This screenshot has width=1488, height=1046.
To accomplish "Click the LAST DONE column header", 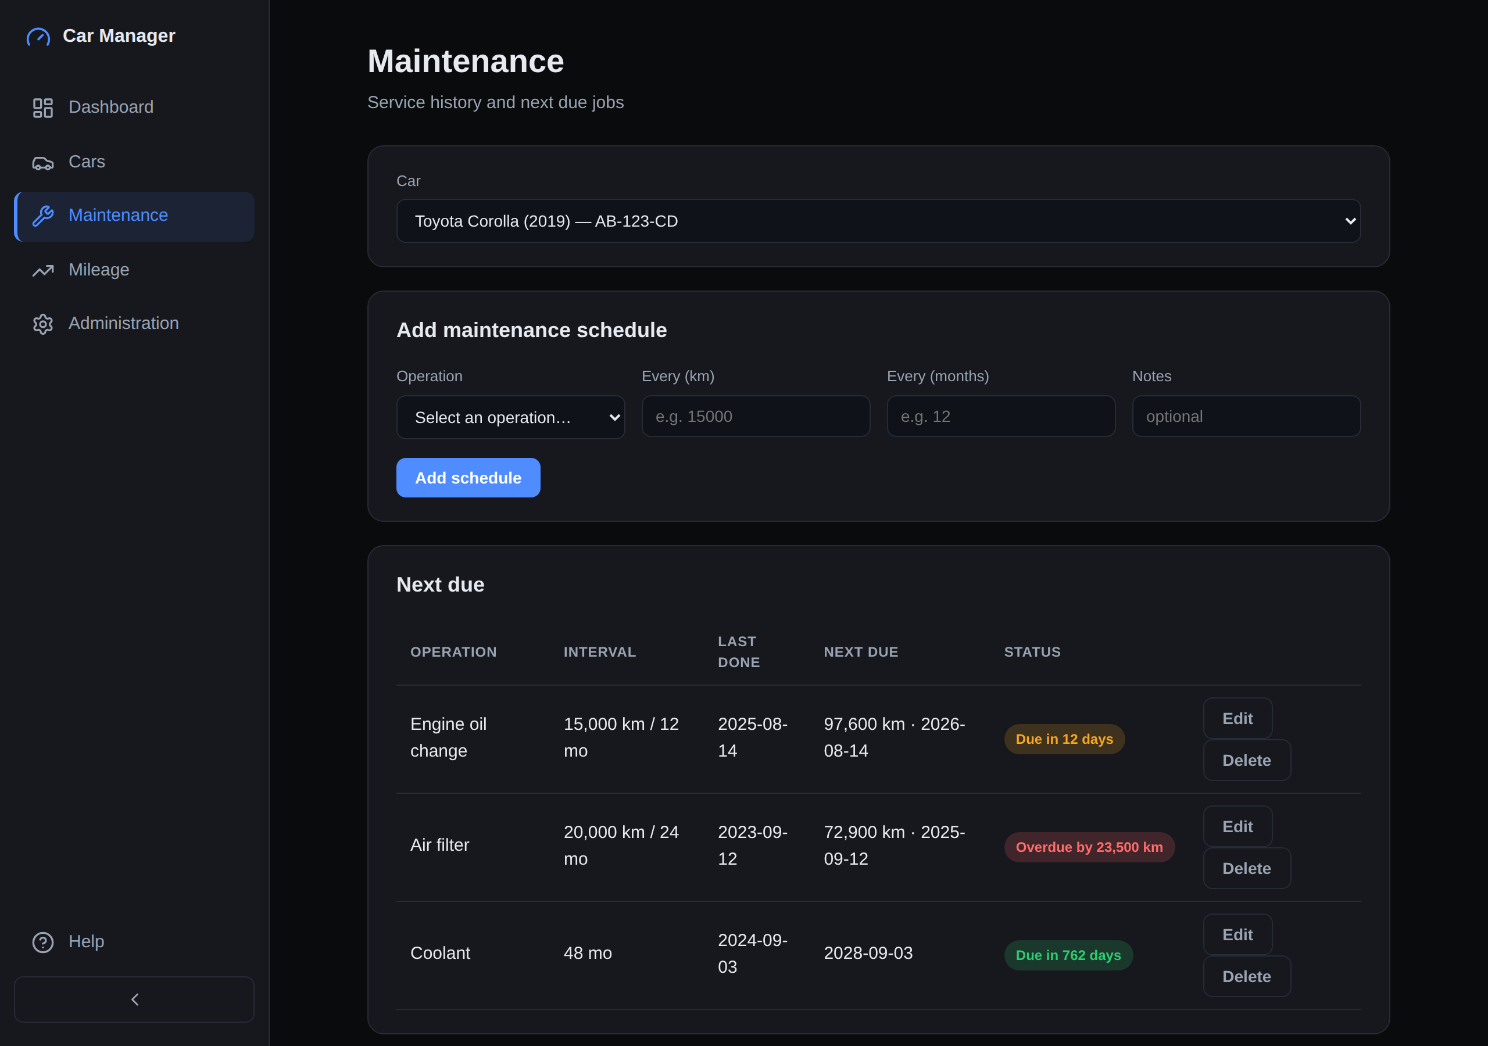I will coord(739,652).
